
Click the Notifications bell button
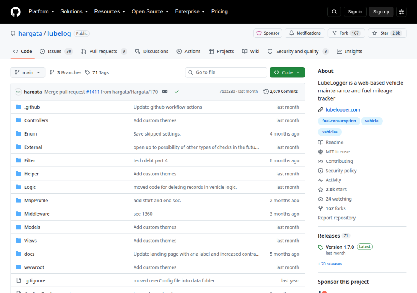tap(305, 33)
